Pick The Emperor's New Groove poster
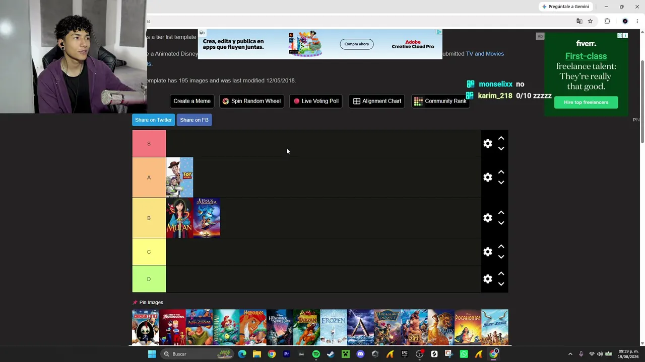Screen dimensions: 645x362 (x=199, y=327)
